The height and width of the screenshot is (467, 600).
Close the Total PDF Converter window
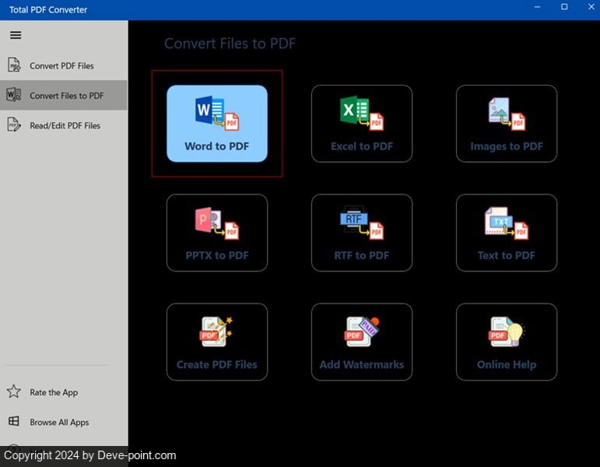click(591, 7)
